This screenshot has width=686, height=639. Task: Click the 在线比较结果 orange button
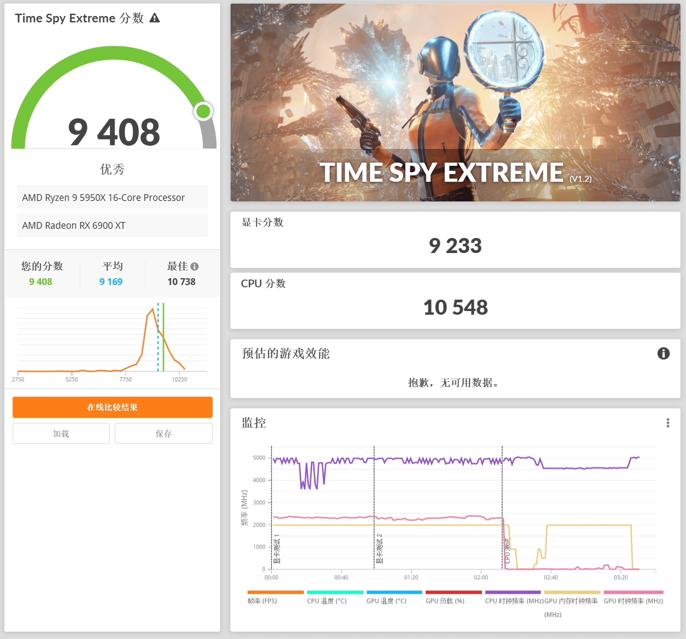(112, 407)
